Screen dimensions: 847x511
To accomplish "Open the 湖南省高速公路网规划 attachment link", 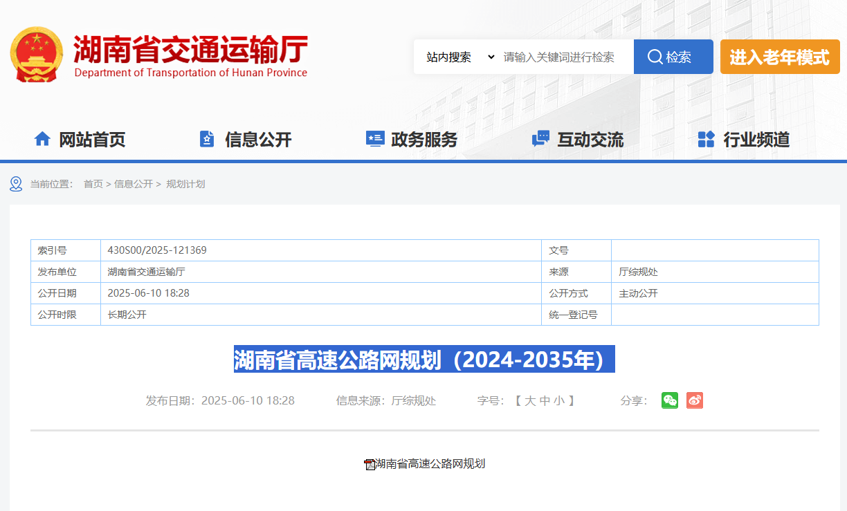I will [x=430, y=463].
